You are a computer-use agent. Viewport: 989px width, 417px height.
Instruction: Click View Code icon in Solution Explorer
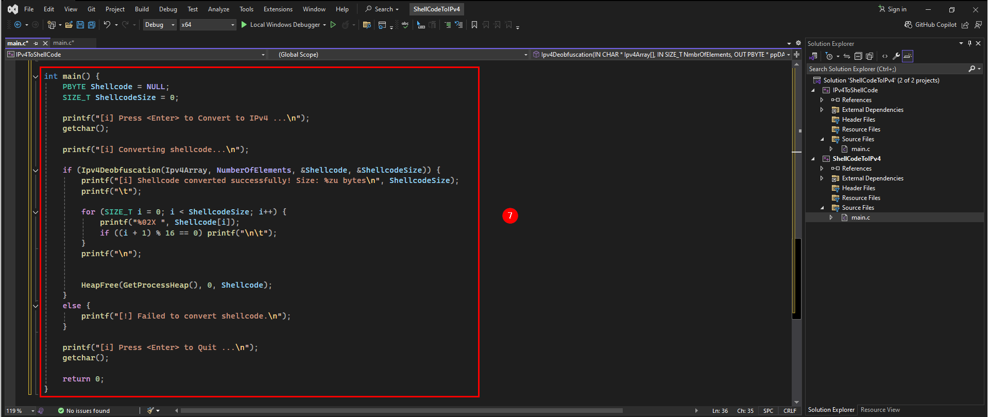(885, 56)
